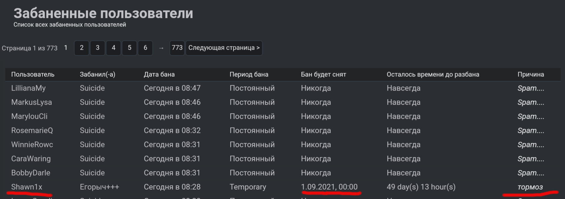This screenshot has width=565, height=199.
Task: Go to page 2 of banned list
Action: (82, 48)
